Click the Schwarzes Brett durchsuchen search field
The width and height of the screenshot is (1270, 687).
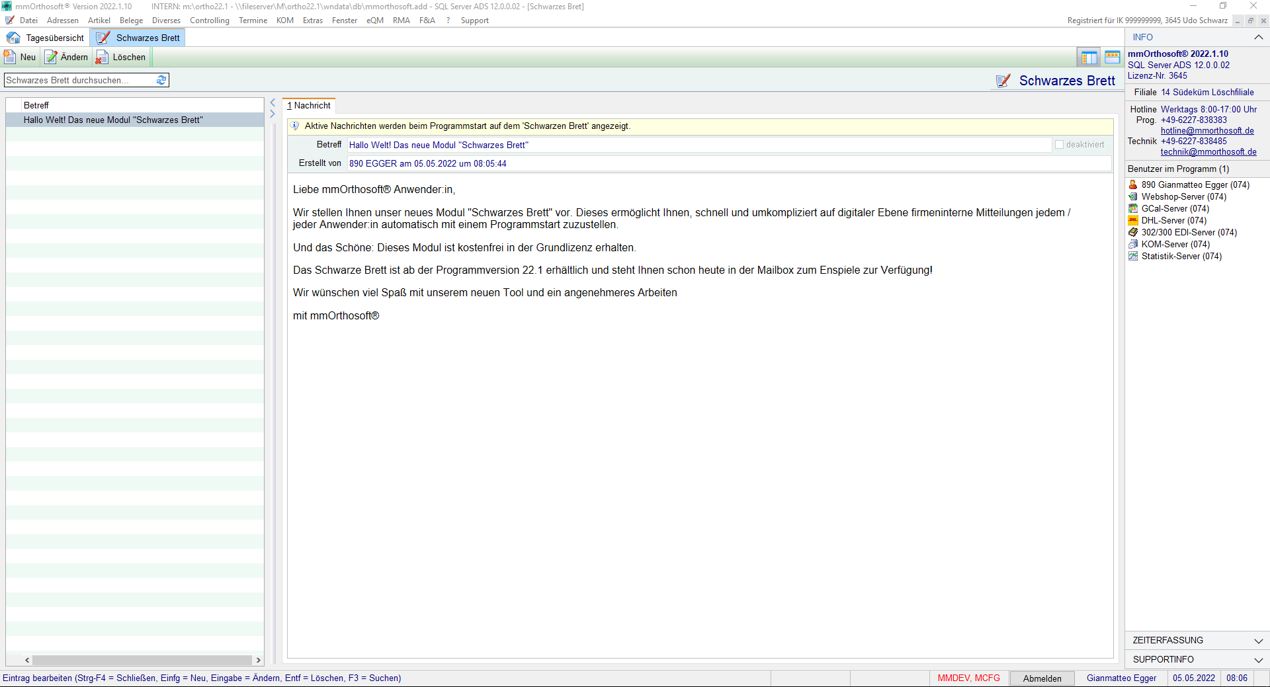(79, 80)
